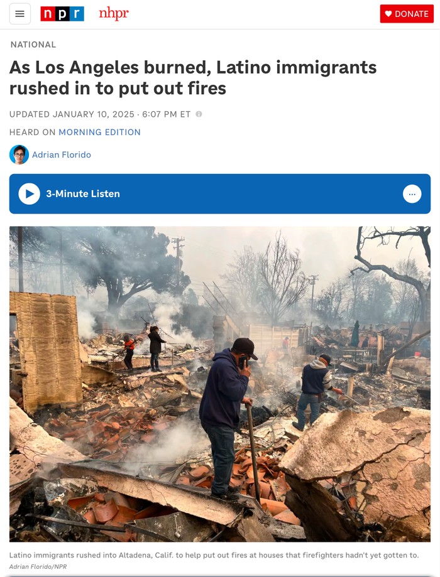Click the HEARD ON label text
Image resolution: width=440 pixels, height=577 pixels.
[x=33, y=132]
